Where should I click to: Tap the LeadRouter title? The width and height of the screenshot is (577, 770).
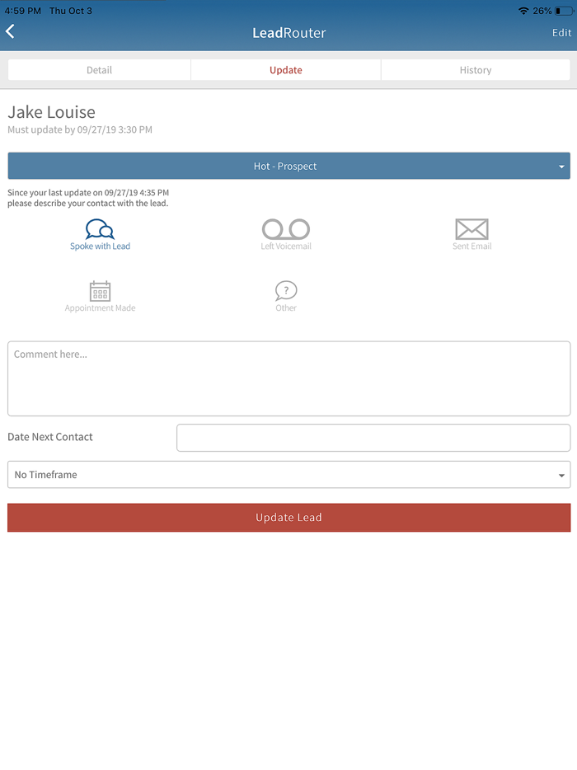[x=288, y=32]
